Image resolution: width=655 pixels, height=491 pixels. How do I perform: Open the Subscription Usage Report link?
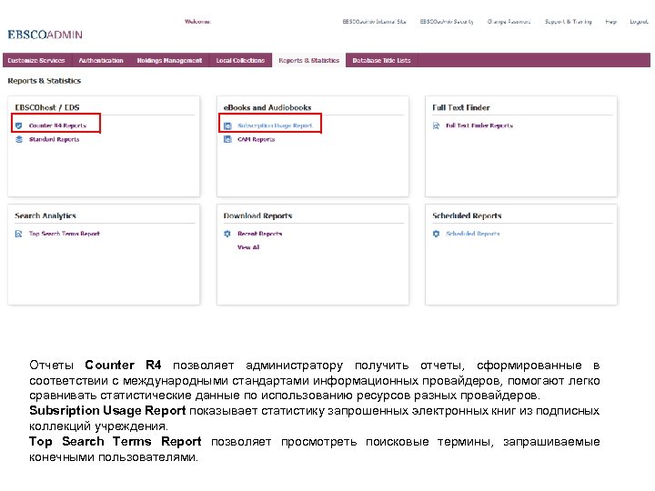click(x=275, y=125)
